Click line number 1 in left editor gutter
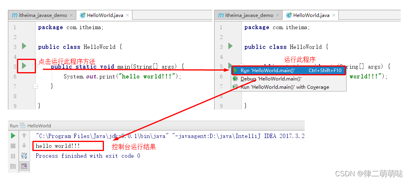Screen dimensions: 409x181 (15, 27)
